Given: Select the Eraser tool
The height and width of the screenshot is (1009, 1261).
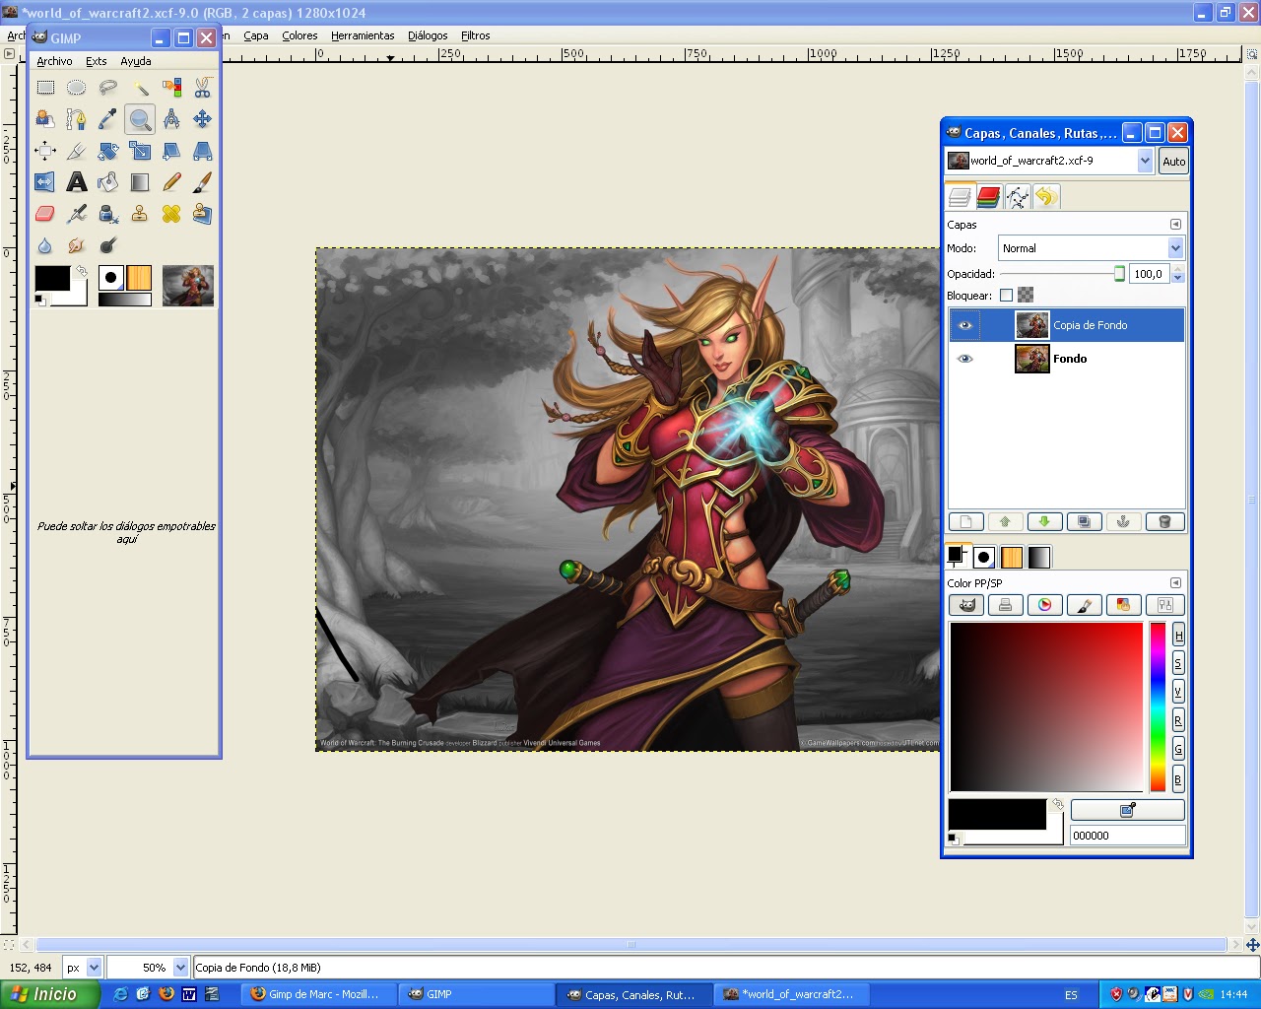Looking at the screenshot, I should [x=45, y=214].
